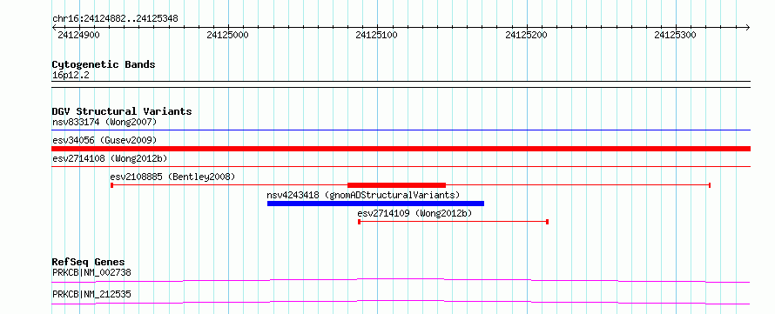The width and height of the screenshot is (775, 314).
Task: Click the 24124900 ruler coordinate
Action: (78, 35)
